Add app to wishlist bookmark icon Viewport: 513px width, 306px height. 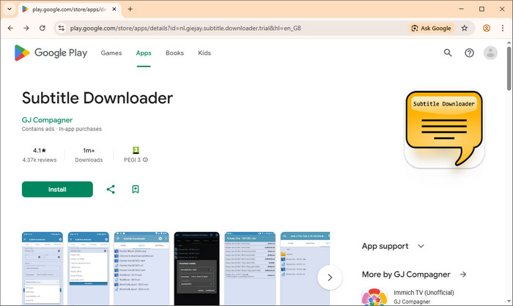136,190
